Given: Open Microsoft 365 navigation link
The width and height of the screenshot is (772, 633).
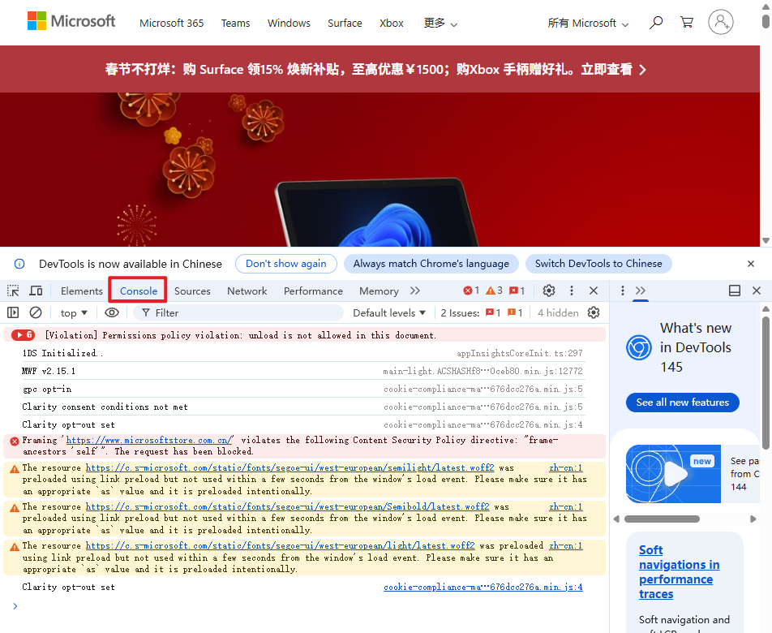Looking at the screenshot, I should (x=171, y=24).
